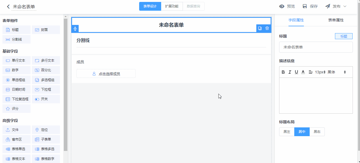Click the copy icon on title block

click(x=260, y=28)
